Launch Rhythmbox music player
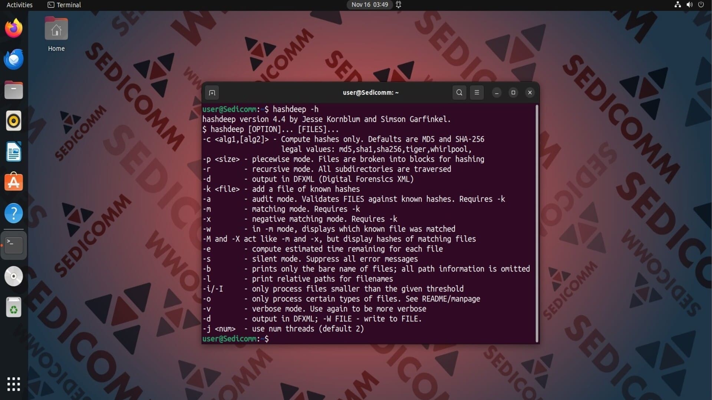The width and height of the screenshot is (712, 400). pyautogui.click(x=14, y=121)
